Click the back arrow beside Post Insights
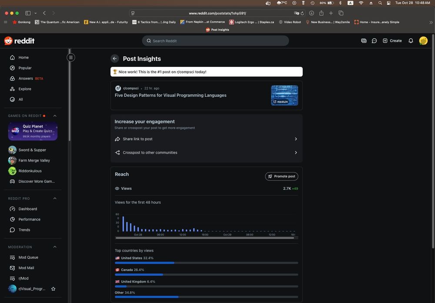The width and height of the screenshot is (435, 303). [114, 59]
